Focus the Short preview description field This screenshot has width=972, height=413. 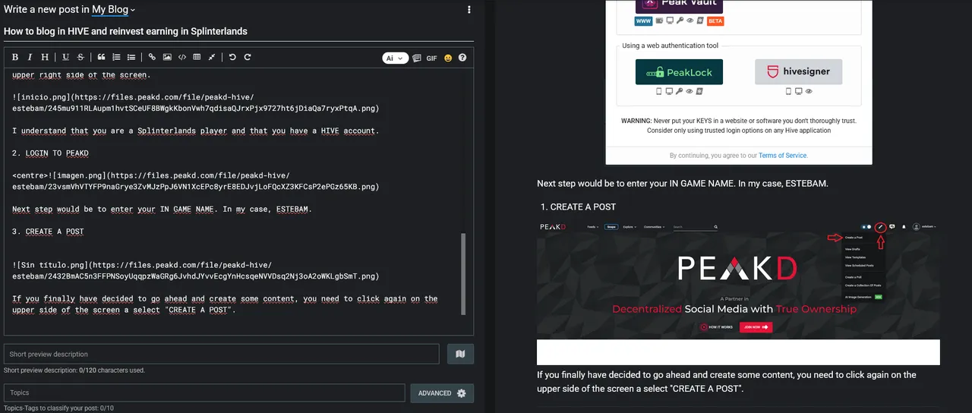coord(221,354)
